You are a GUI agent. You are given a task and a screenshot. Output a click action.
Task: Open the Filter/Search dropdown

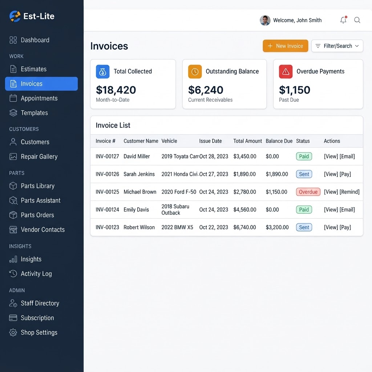pyautogui.click(x=337, y=46)
